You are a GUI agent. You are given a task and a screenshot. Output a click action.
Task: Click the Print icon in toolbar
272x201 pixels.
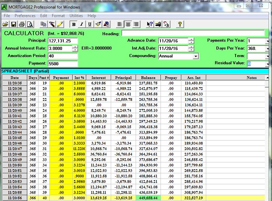click(22, 24)
